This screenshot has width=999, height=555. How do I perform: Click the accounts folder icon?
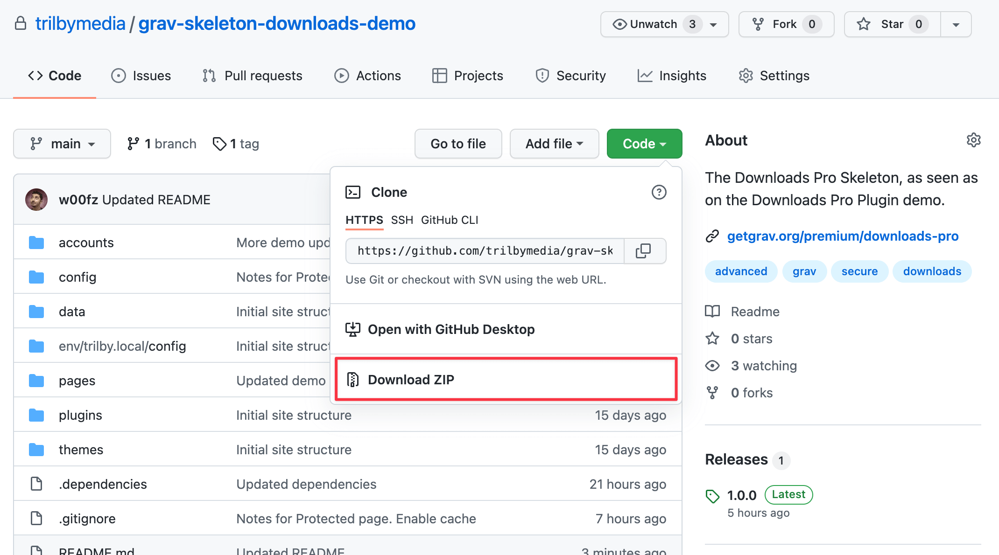coord(36,243)
